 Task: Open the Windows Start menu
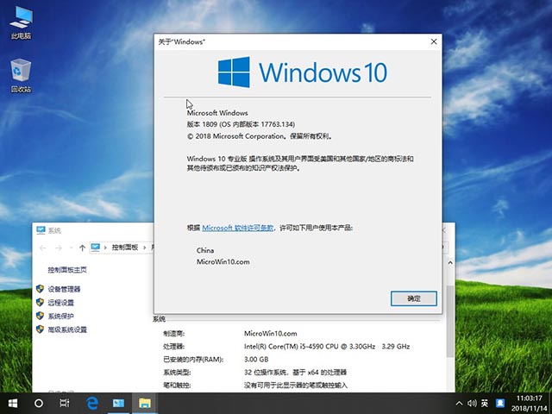click(13, 404)
